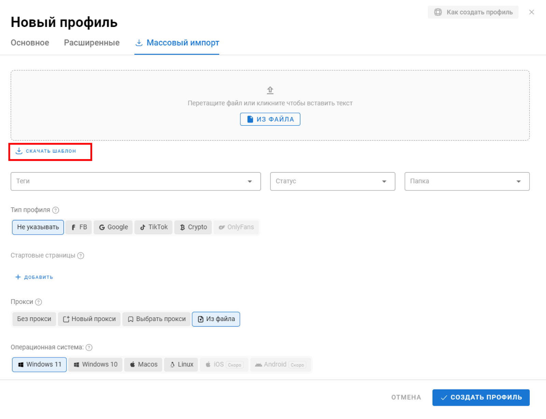Click help icon next to Тип профиля
Viewport: 546px width, 419px height.
click(x=56, y=210)
